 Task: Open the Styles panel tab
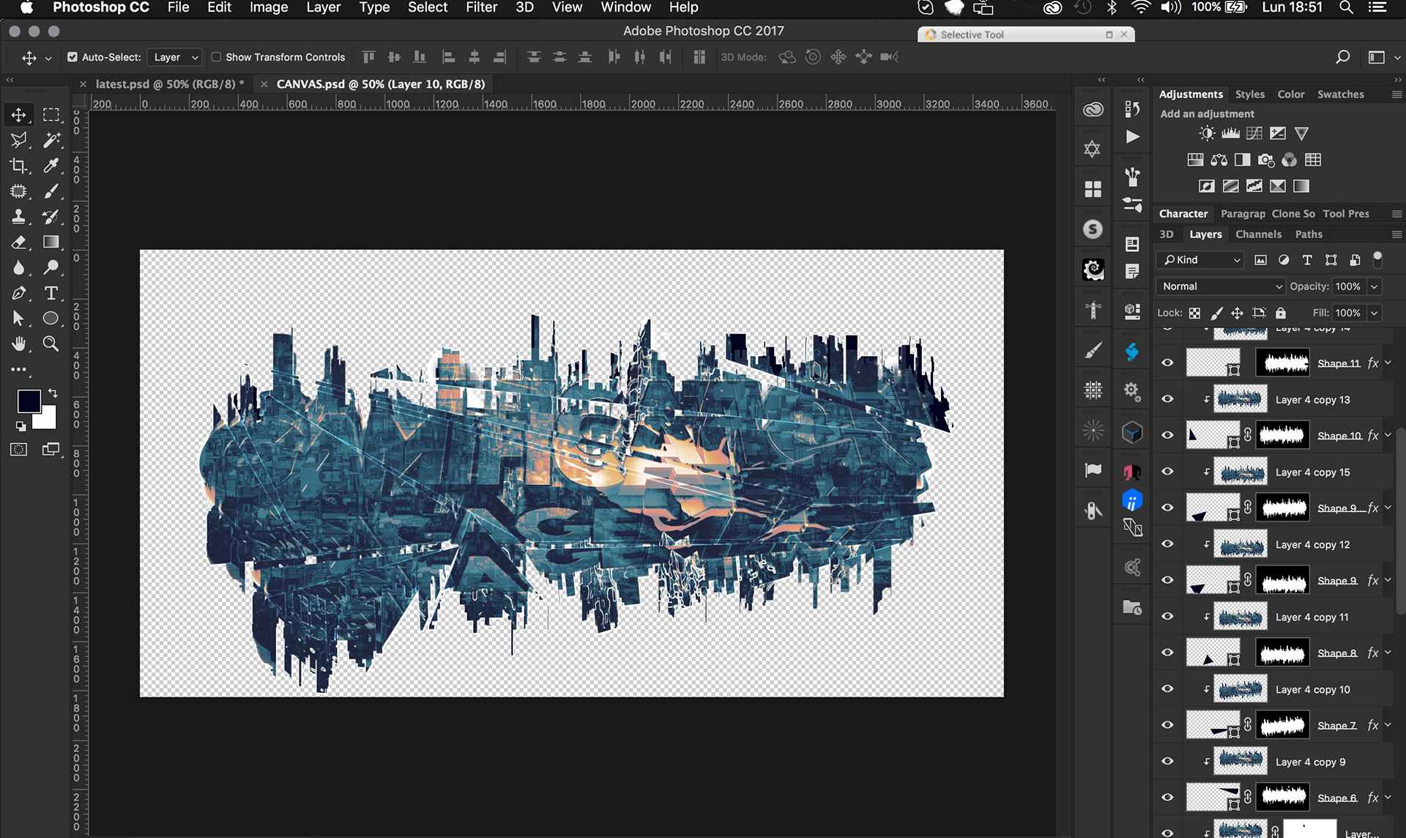pos(1249,94)
